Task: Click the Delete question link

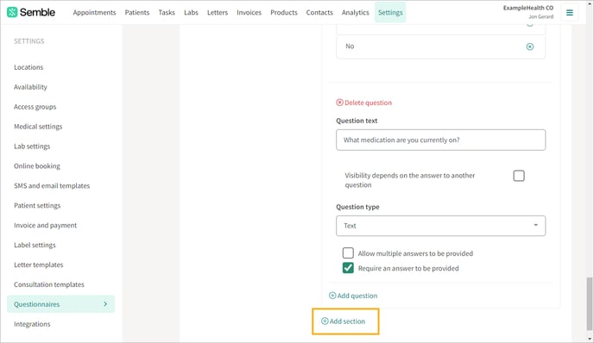Action: [x=363, y=103]
